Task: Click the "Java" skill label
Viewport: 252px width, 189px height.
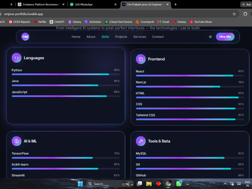Action: click(x=15, y=81)
